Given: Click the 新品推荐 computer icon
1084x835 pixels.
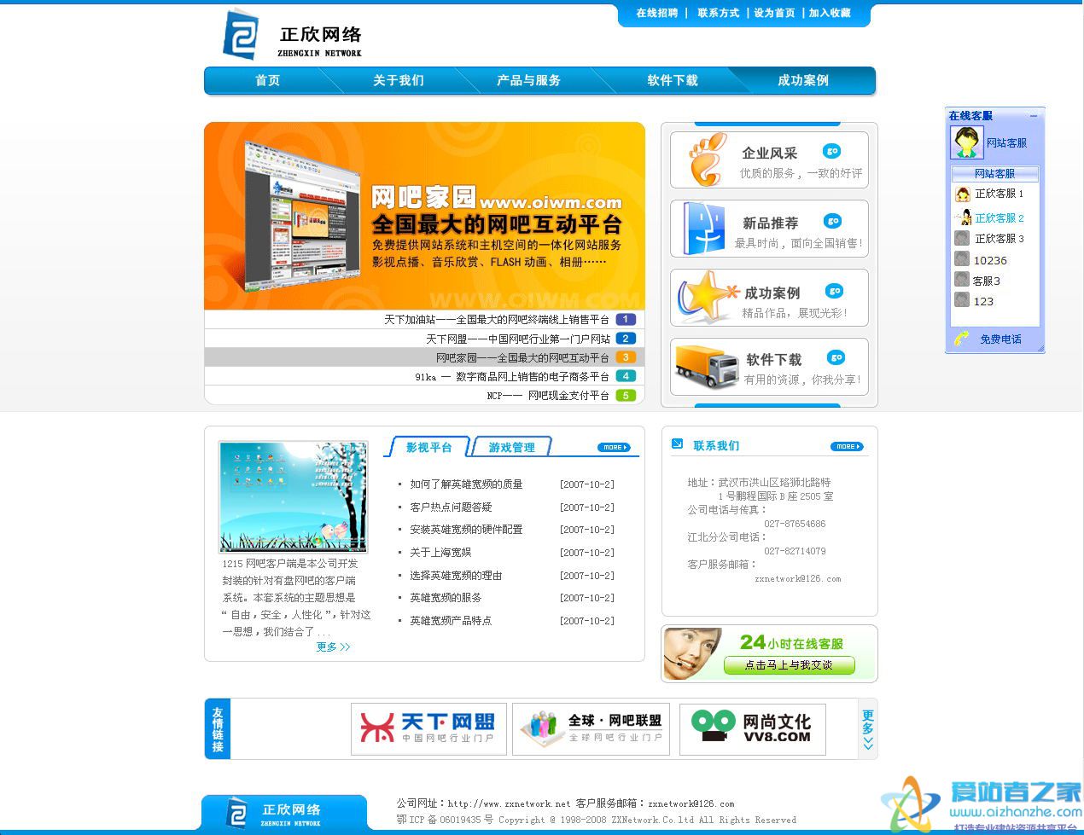Looking at the screenshot, I should coord(707,227).
